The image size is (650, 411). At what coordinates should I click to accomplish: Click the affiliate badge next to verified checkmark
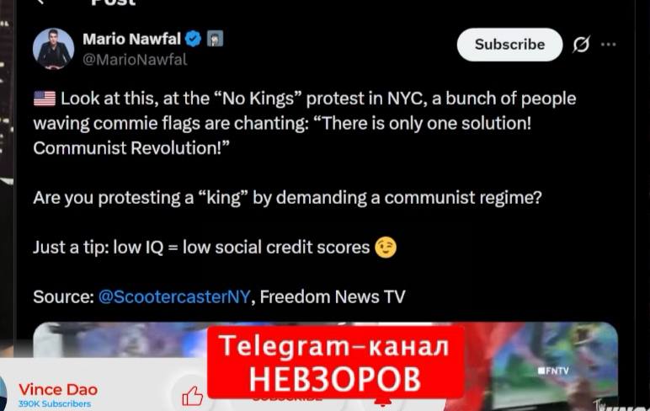coord(215,39)
